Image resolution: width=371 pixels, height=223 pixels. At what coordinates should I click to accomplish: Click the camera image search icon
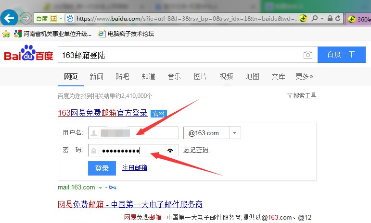(x=308, y=55)
